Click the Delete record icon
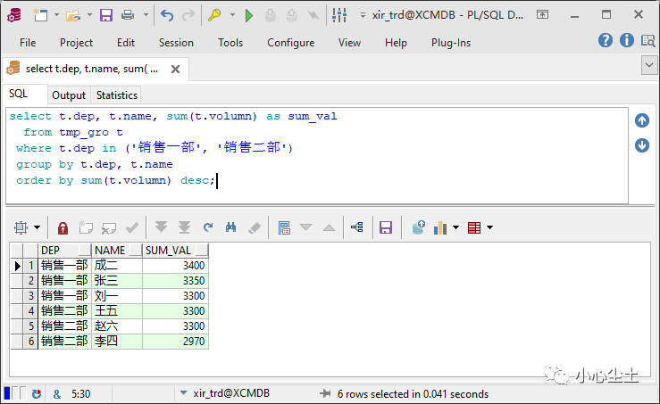Viewport: 660px width, 404px height. 109,227
